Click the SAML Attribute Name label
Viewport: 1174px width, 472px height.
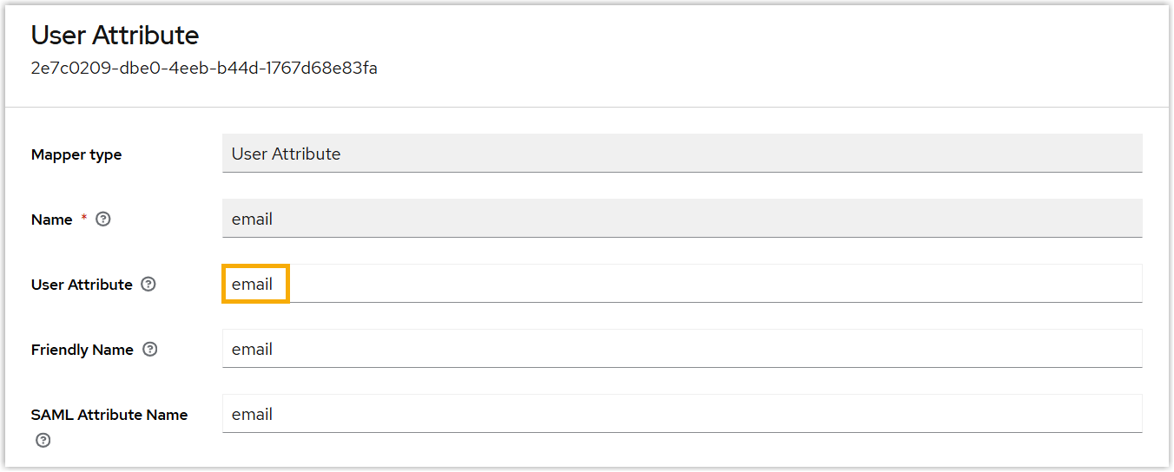[x=109, y=415]
